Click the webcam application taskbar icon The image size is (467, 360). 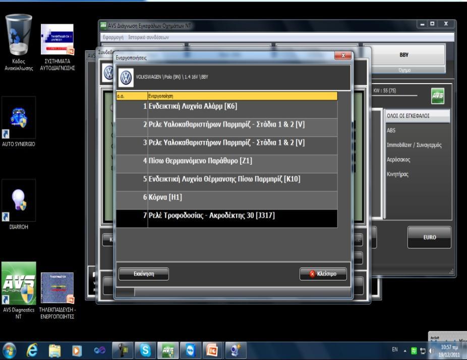(x=236, y=350)
